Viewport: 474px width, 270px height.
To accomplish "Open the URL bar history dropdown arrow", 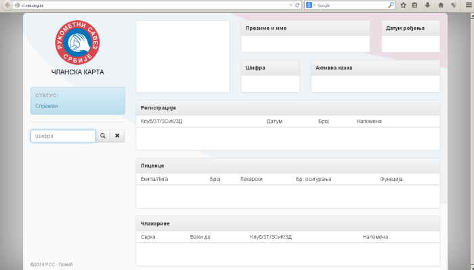I will coord(290,5).
